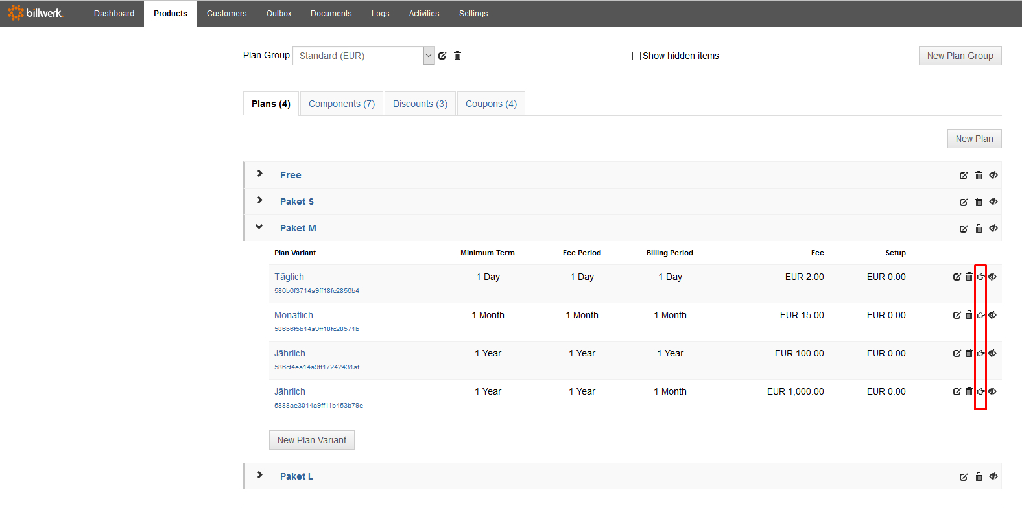This screenshot has height=521, width=1022.
Task: Delete the Paket L plan
Action: (x=979, y=477)
